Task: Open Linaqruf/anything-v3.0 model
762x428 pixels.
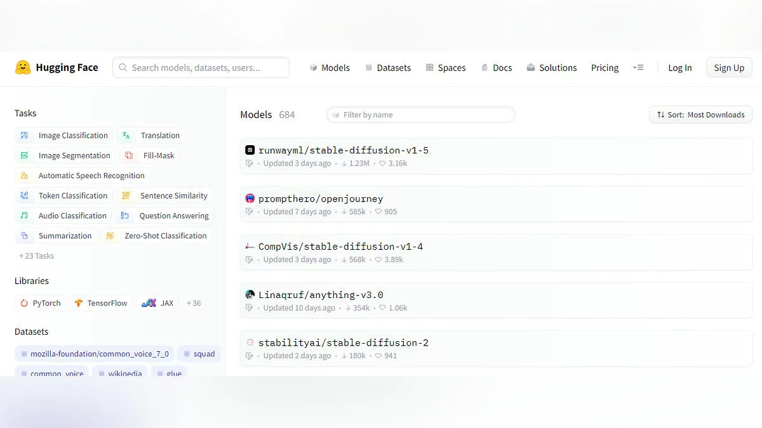Action: 496,301
